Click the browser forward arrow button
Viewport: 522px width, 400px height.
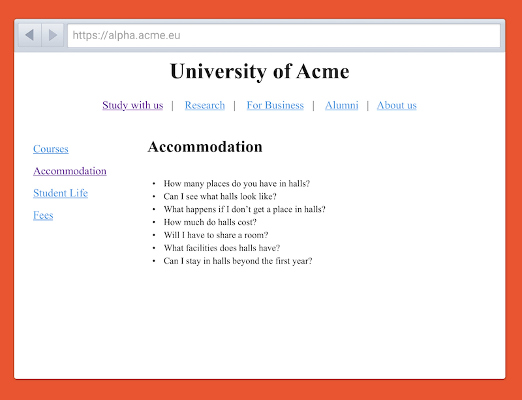(53, 35)
